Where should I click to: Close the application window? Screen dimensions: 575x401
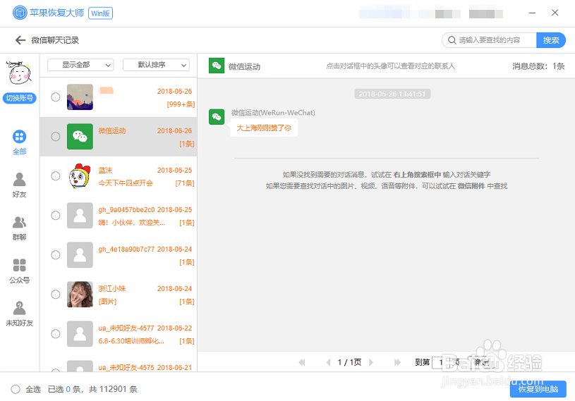(x=555, y=13)
